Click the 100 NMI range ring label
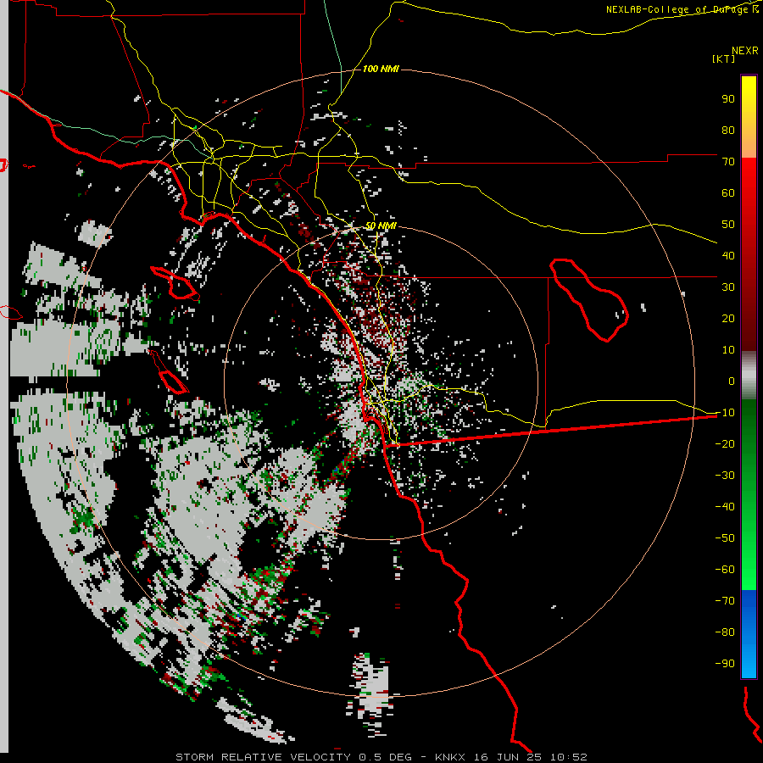This screenshot has height=763, width=763. point(381,70)
